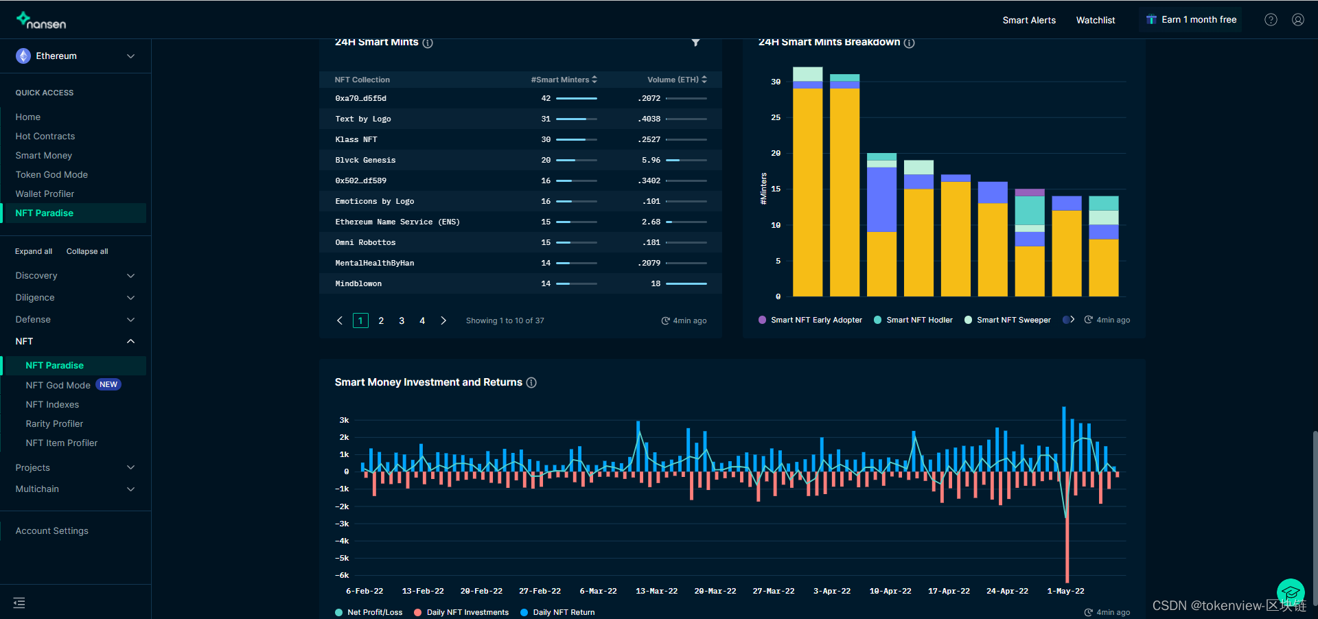Screen dimensions: 1318x619
Task: Collapse the sidebar using bottom menu icon
Action: click(x=19, y=603)
